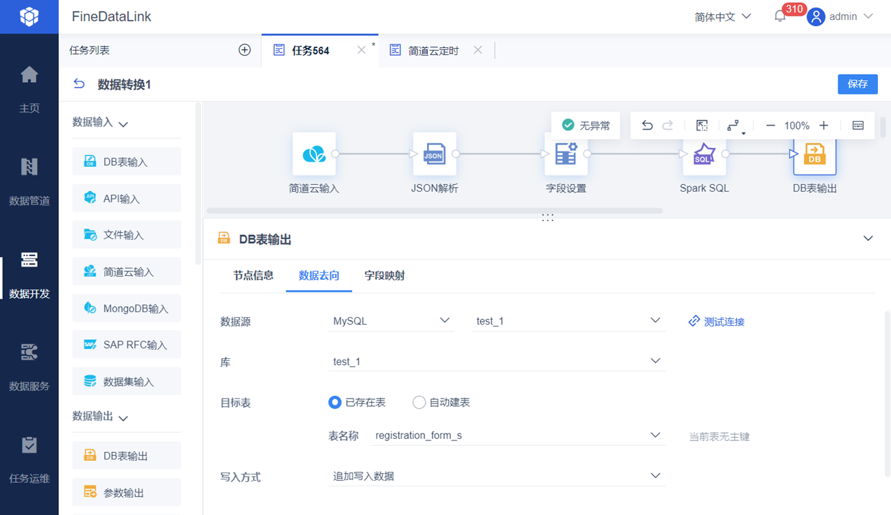The width and height of the screenshot is (891, 515).
Task: Collapse the 数据输入 category
Action: pyautogui.click(x=123, y=124)
